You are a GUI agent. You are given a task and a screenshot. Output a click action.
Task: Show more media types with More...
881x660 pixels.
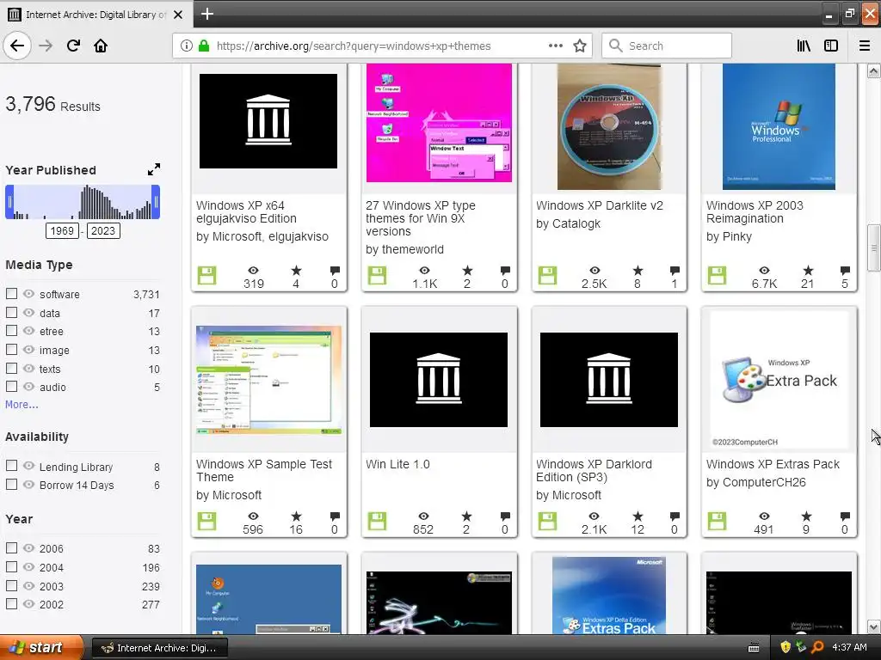click(22, 404)
